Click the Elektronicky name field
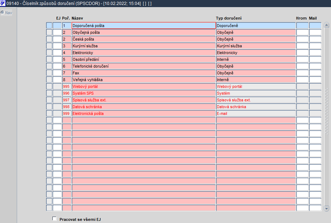The height and width of the screenshot is (223, 331). [144, 53]
